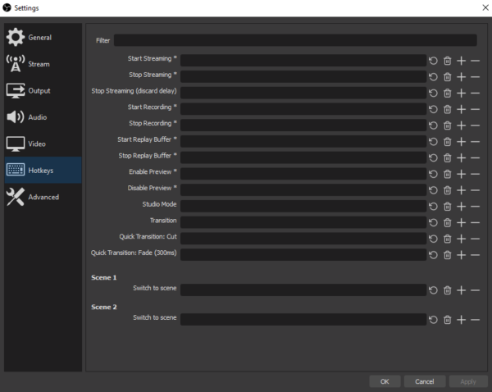This screenshot has width=492, height=392.
Task: Click the hotkey Filter input field
Action: [295, 40]
